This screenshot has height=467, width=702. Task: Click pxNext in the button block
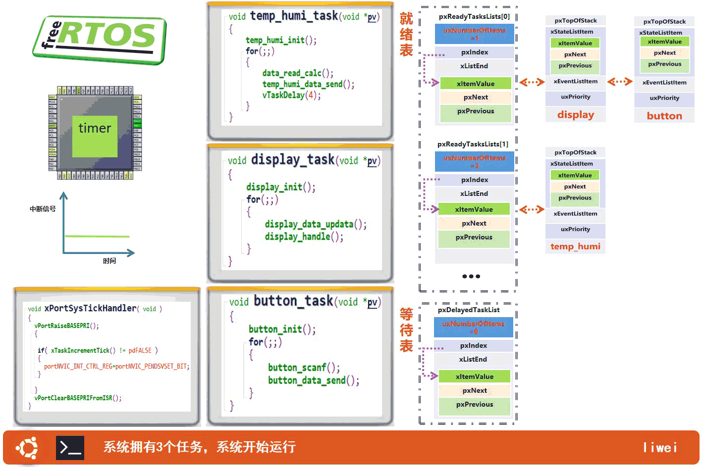pyautogui.click(x=664, y=53)
